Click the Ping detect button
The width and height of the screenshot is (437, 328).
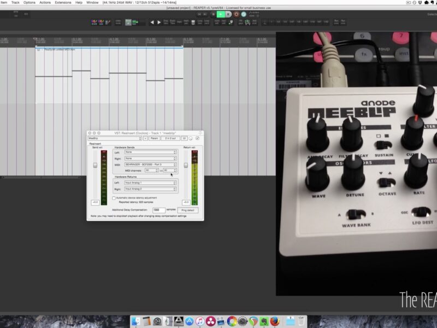pos(187,210)
